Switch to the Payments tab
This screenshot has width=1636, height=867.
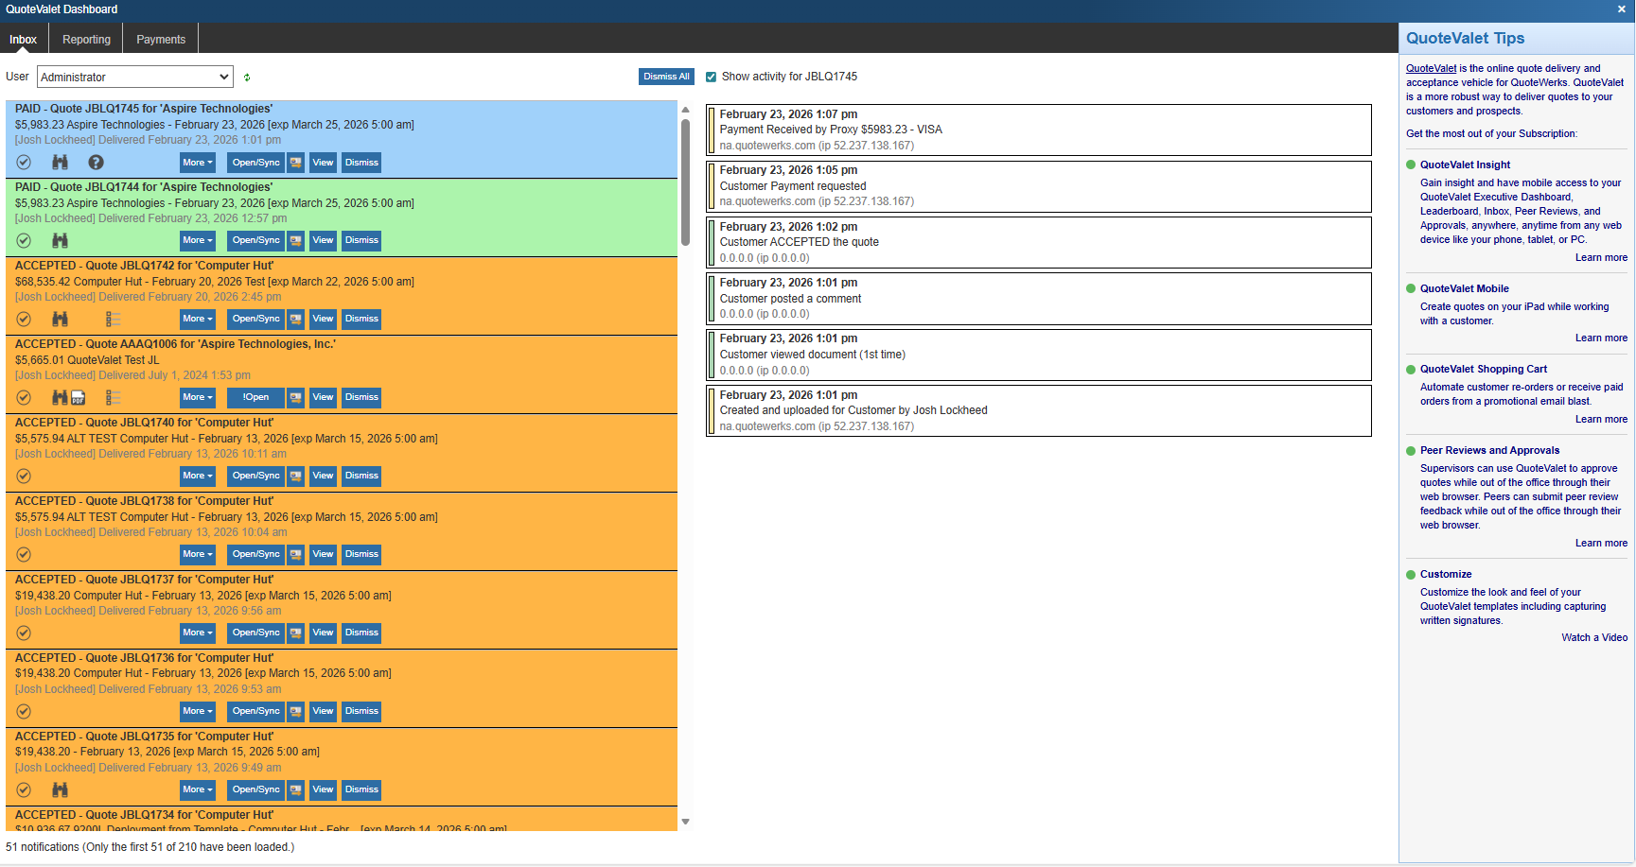pyautogui.click(x=161, y=40)
